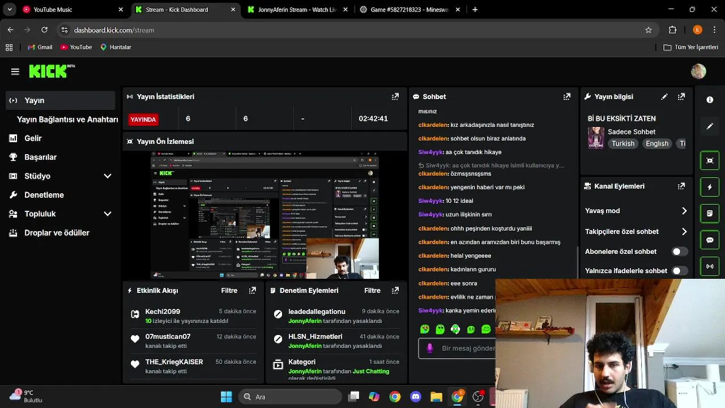
Task: Expand the Topluluk sidebar section
Action: coord(108,214)
